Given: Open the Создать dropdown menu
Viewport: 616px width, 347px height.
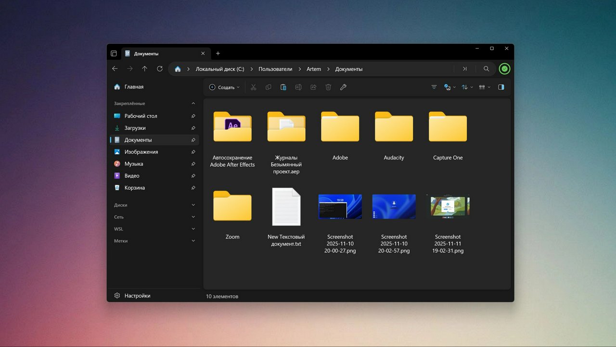Looking at the screenshot, I should (224, 87).
